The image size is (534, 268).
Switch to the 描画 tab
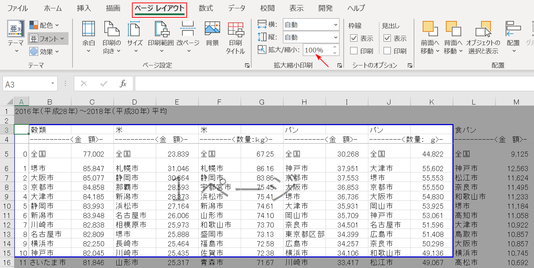[113, 8]
